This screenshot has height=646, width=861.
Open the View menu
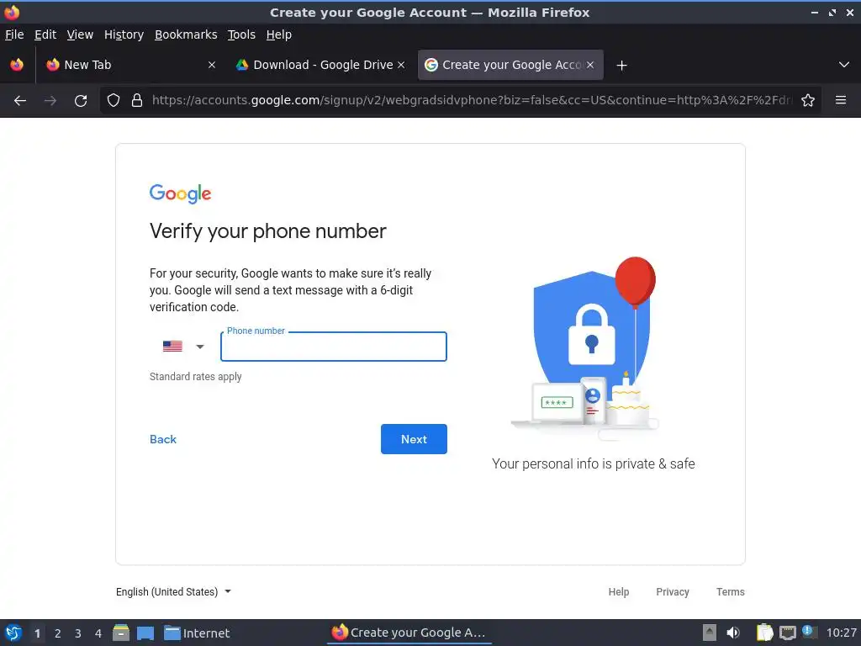[x=80, y=34]
